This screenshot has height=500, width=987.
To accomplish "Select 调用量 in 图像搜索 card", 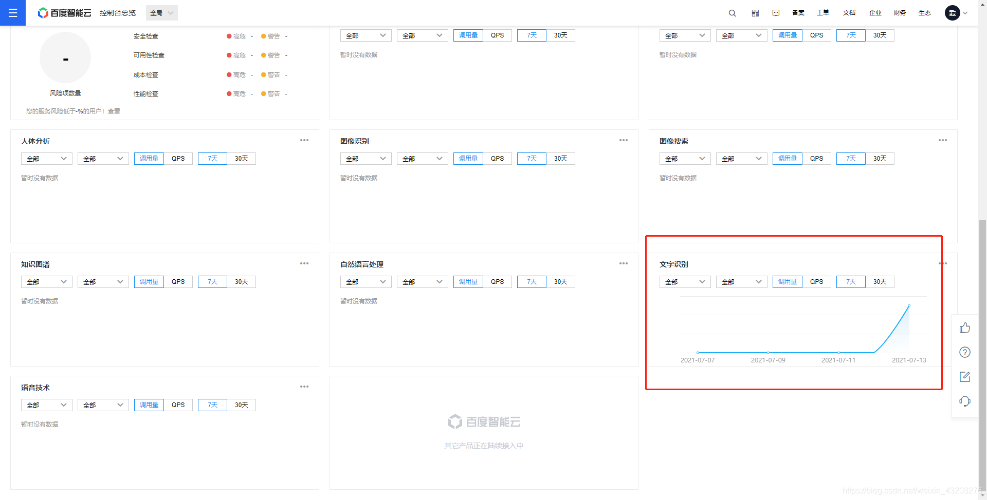I will [x=788, y=159].
